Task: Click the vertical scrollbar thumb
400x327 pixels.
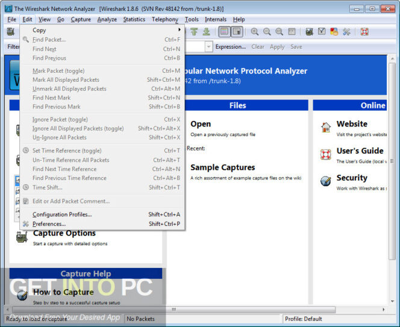Action: [392, 161]
